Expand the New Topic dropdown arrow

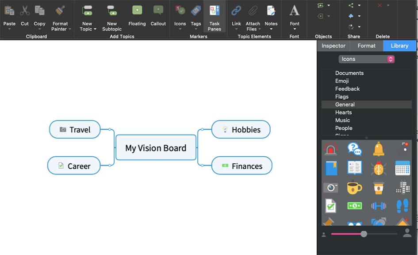click(95, 30)
